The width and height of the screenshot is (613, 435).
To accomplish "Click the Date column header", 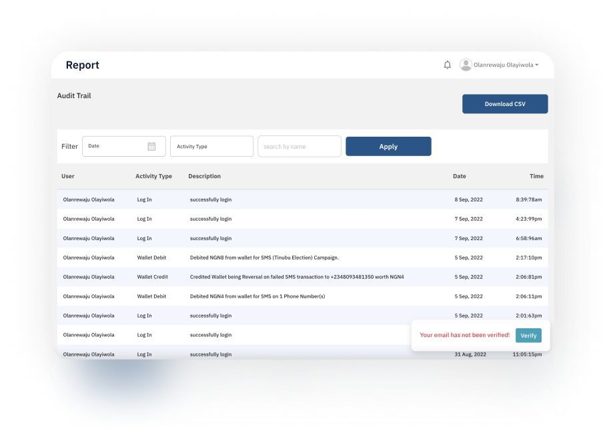I will coord(460,176).
